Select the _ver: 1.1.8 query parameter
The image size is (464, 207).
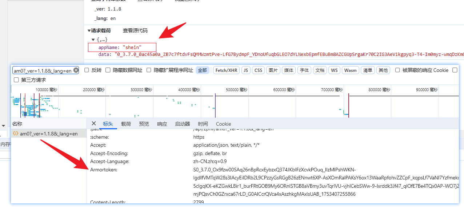pos(108,9)
